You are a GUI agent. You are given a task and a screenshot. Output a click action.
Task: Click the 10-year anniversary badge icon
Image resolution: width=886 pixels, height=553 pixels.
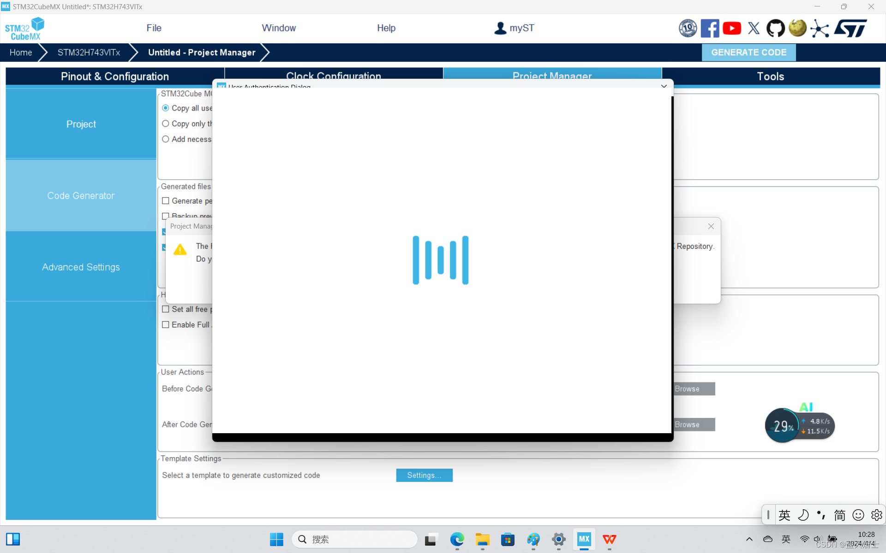click(688, 29)
